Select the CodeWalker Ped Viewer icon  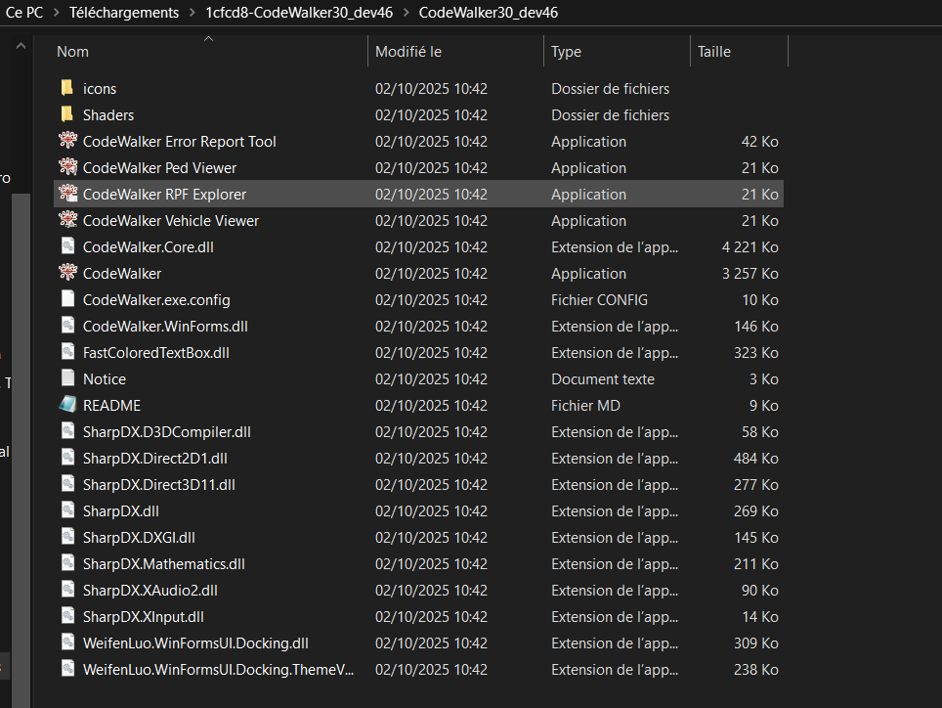click(x=67, y=167)
